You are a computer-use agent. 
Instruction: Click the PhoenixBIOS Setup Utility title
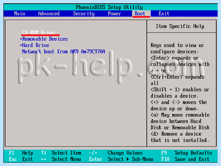pos(109,7)
